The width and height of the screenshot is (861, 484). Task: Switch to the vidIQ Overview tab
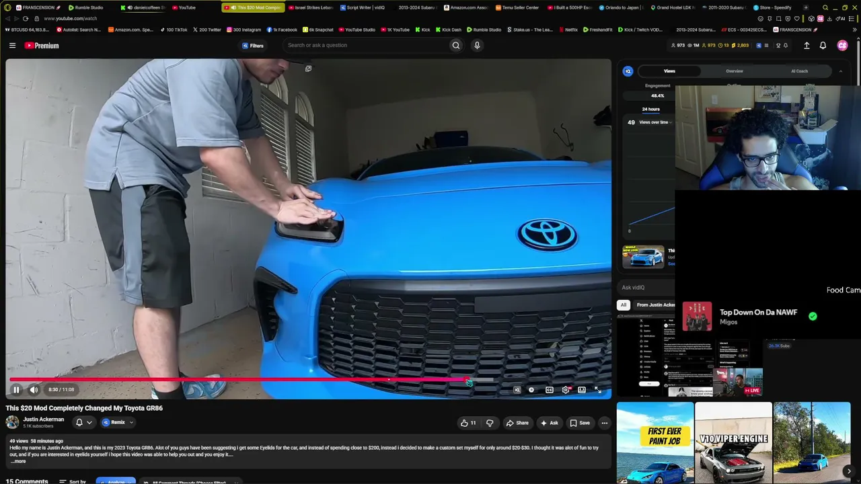[734, 71]
